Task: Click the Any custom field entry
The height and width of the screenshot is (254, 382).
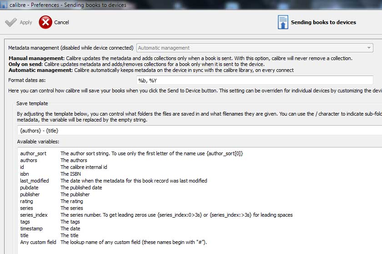Action: pos(38,242)
